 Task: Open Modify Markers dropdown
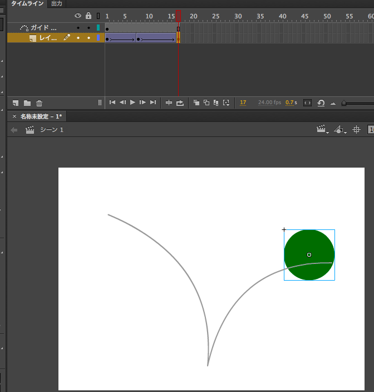tap(227, 103)
